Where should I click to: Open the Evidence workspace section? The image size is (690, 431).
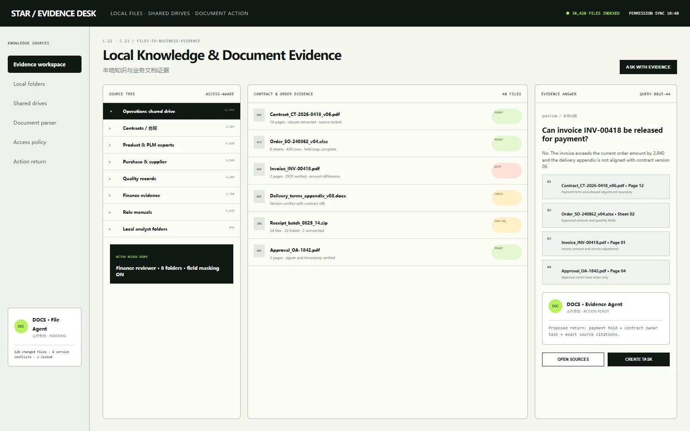point(44,64)
